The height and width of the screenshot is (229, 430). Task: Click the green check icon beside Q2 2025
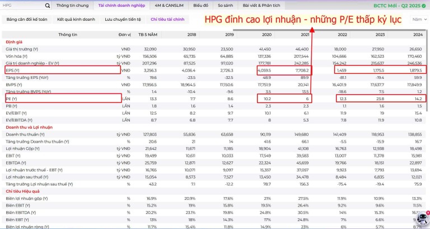(424, 6)
